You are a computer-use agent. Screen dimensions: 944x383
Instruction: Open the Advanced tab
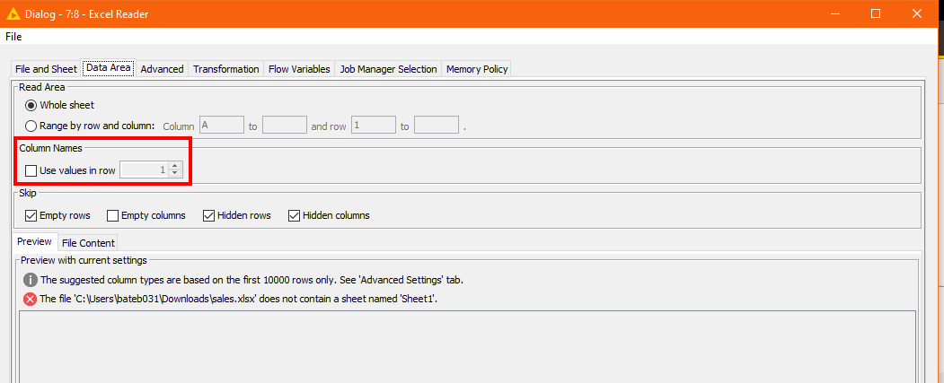162,69
